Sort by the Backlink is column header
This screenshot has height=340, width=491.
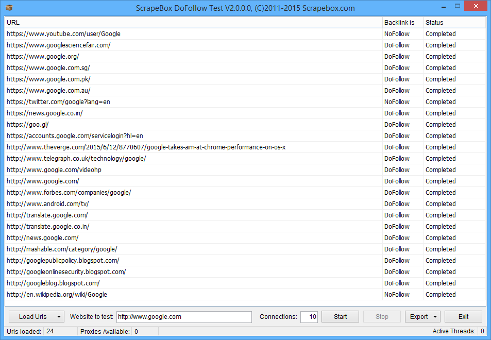point(402,23)
